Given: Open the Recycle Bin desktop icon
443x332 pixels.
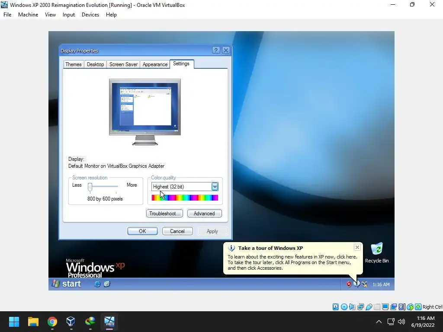Looking at the screenshot, I should pyautogui.click(x=377, y=253).
